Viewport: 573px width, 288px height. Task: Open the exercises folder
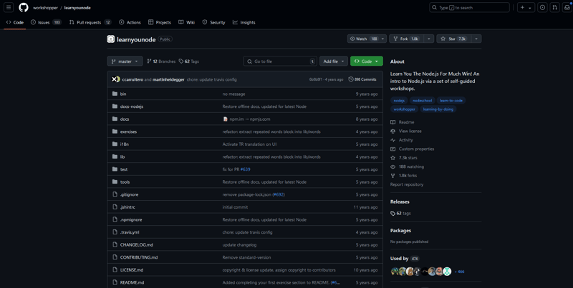(128, 131)
